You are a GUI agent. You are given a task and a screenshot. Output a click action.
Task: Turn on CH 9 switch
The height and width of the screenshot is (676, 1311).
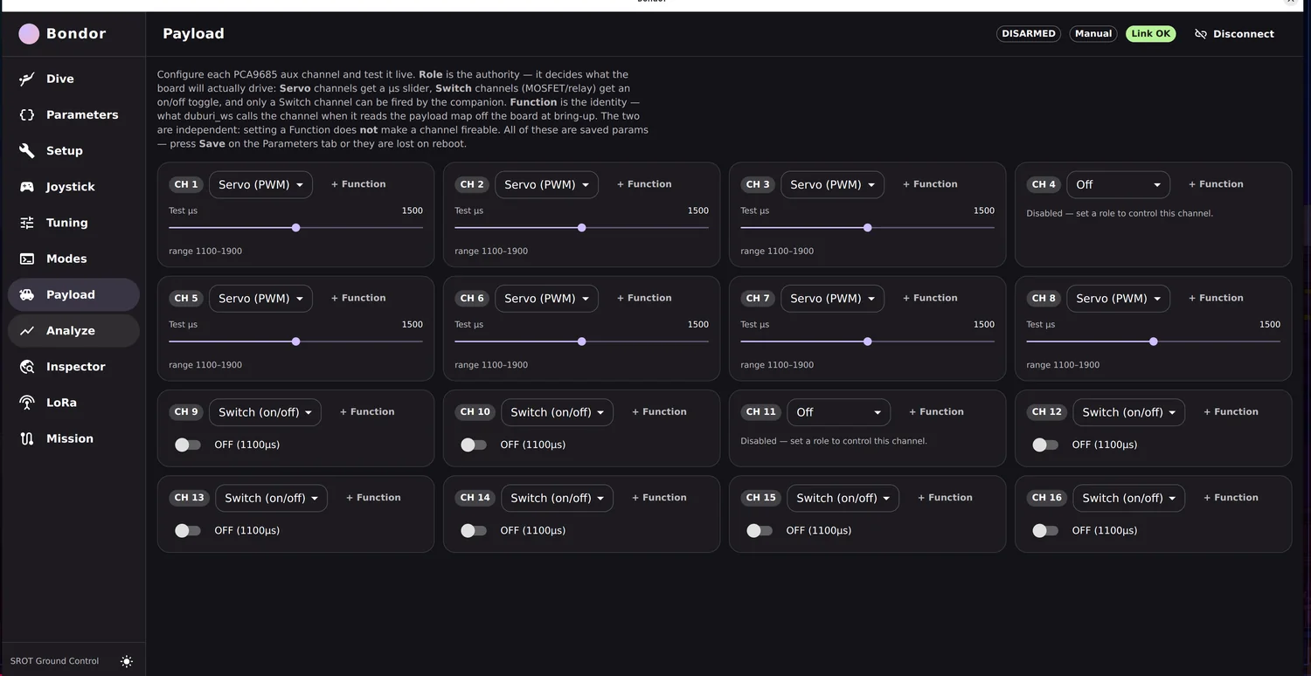(x=188, y=445)
